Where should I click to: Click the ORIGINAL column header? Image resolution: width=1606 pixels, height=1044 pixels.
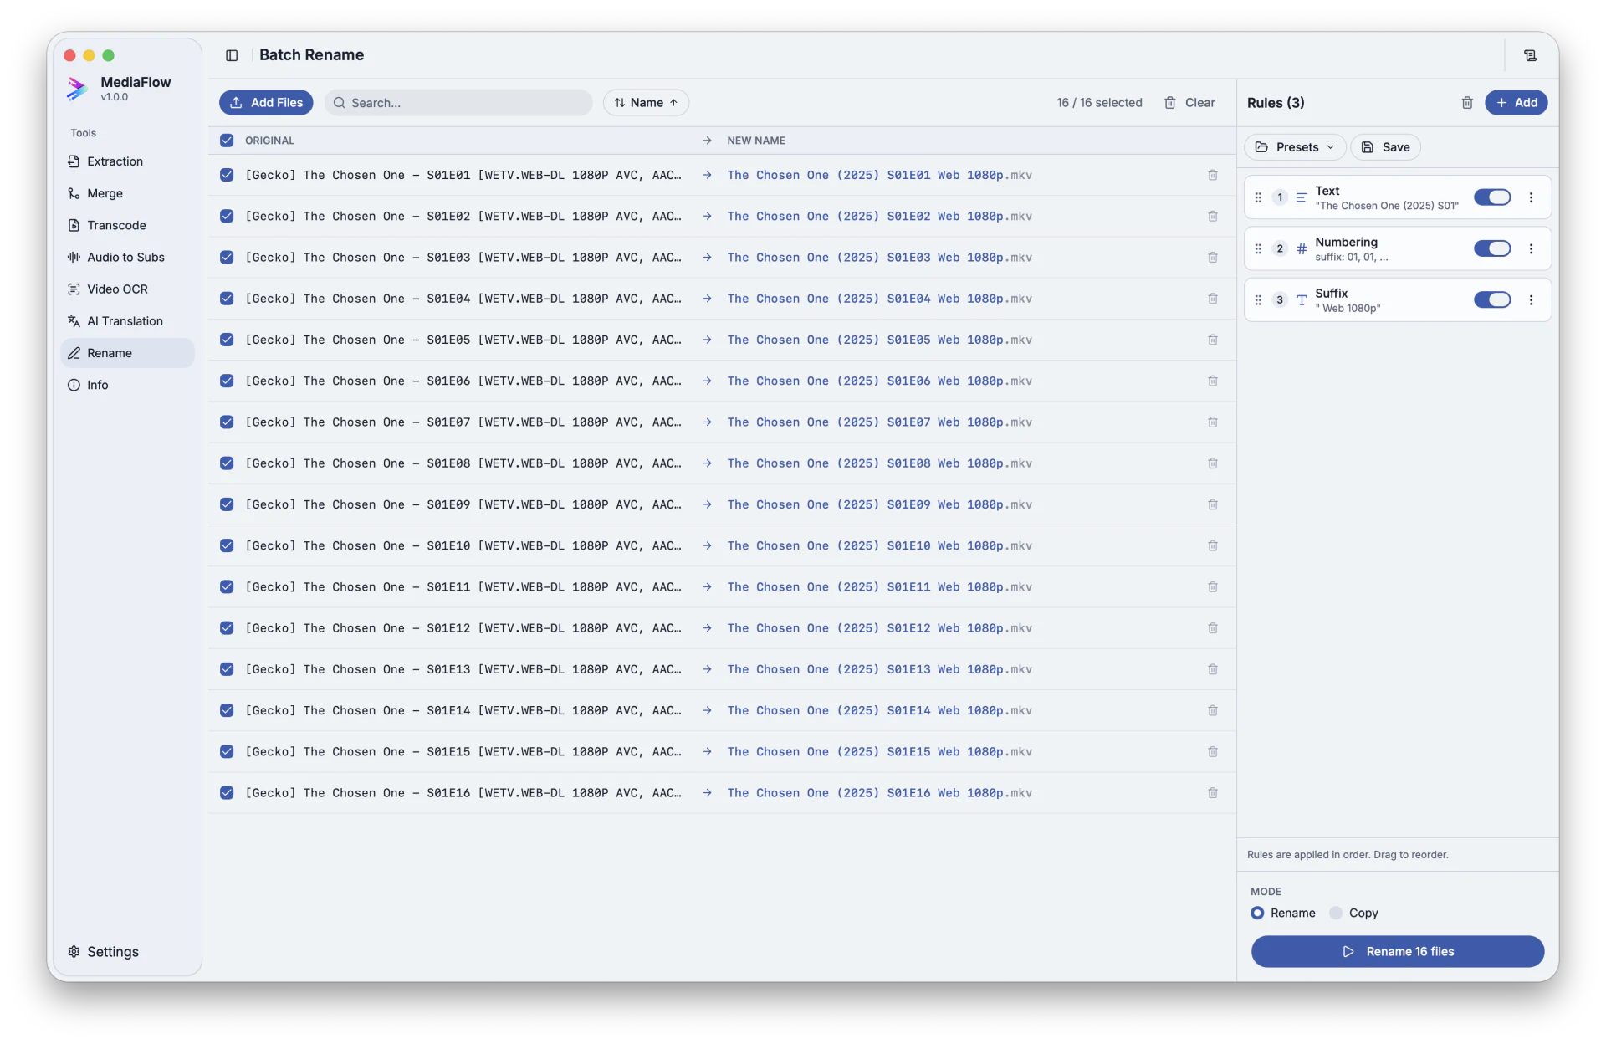point(269,141)
